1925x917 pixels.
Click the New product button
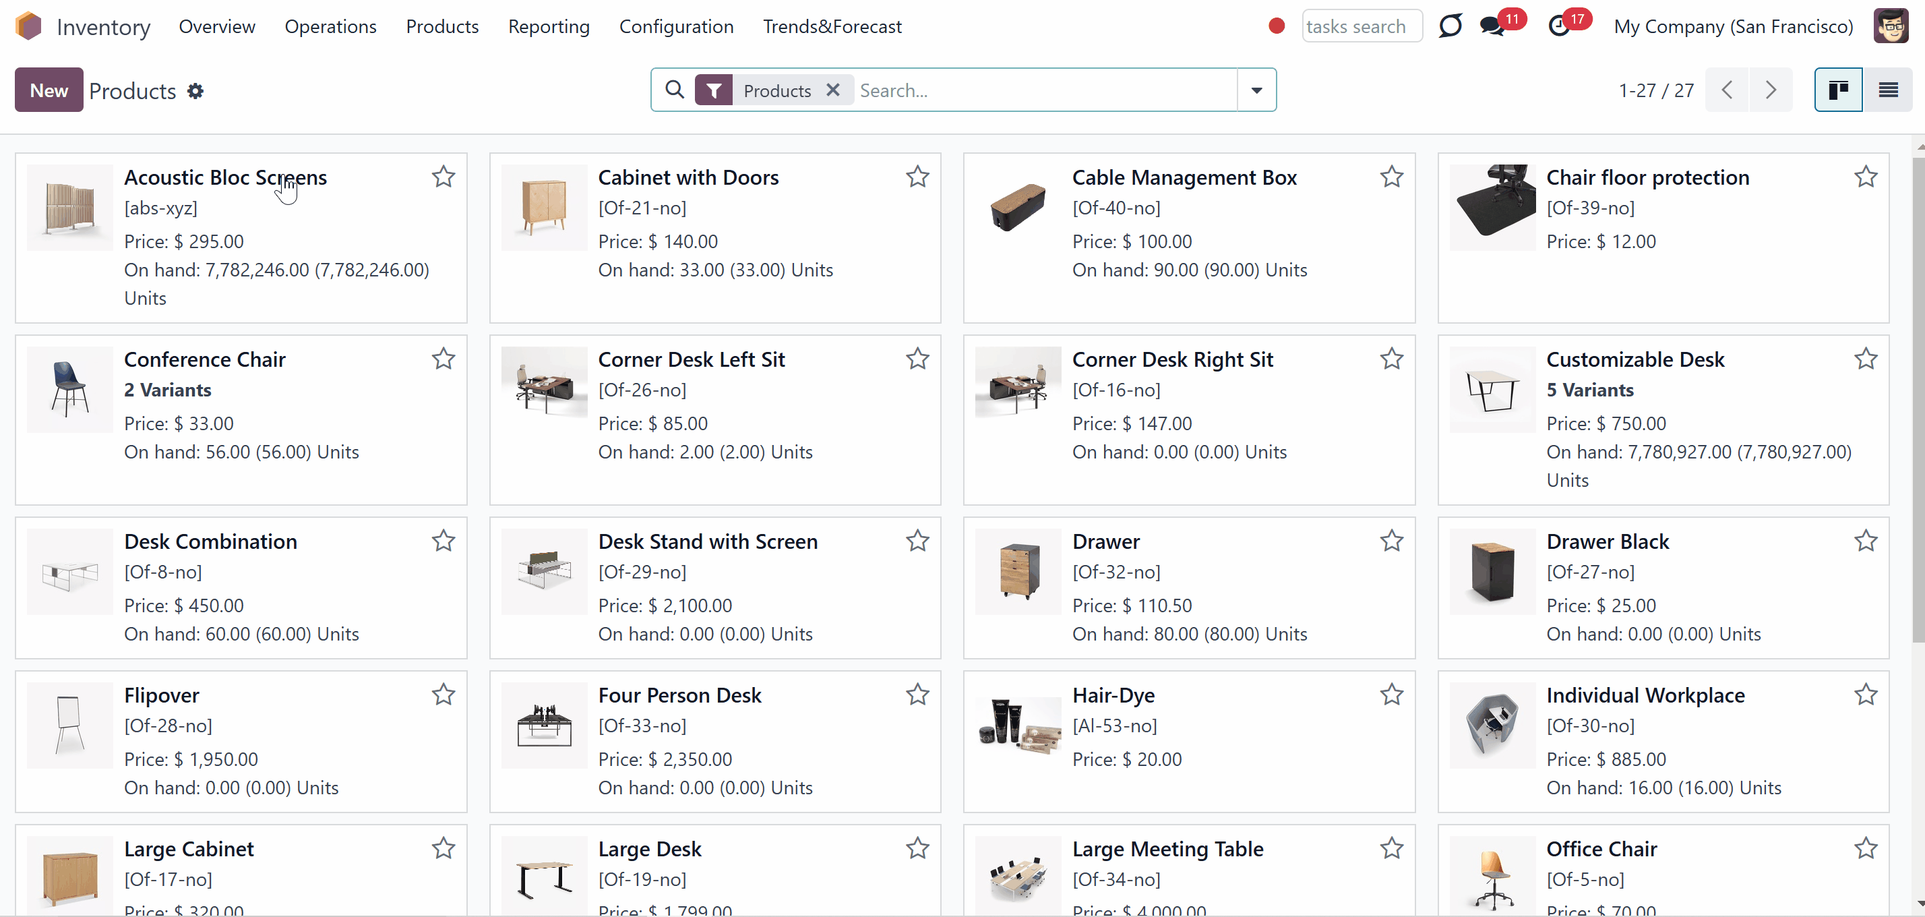click(x=49, y=90)
